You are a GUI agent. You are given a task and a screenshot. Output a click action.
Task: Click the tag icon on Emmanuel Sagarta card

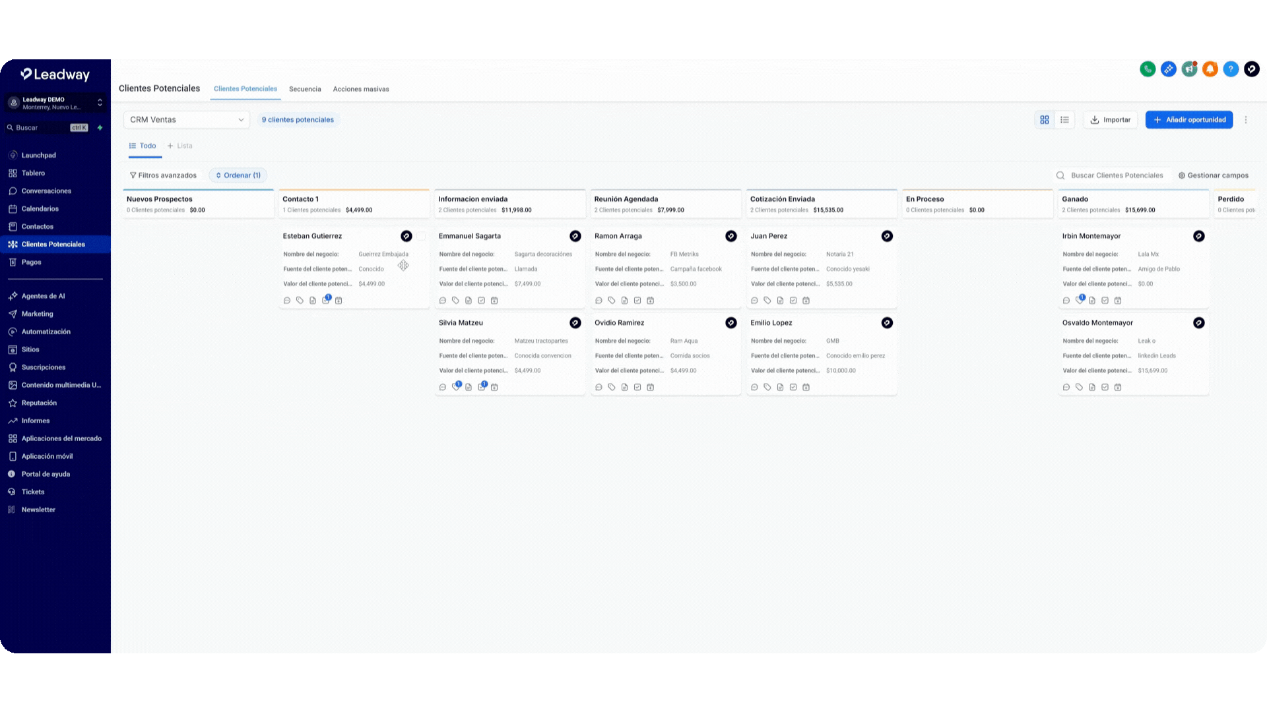(455, 301)
